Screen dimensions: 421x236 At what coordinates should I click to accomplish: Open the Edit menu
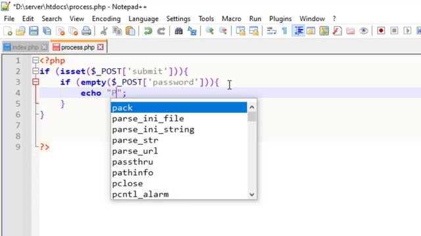pyautogui.click(x=28, y=19)
